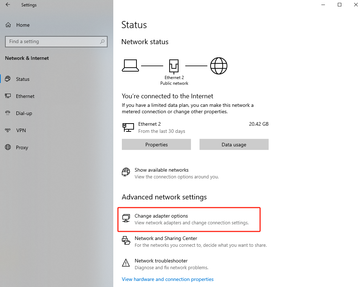Go to the Dial-up settings page
This screenshot has height=287, width=362.
click(24, 113)
